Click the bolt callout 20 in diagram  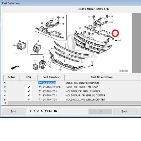(x=93, y=34)
